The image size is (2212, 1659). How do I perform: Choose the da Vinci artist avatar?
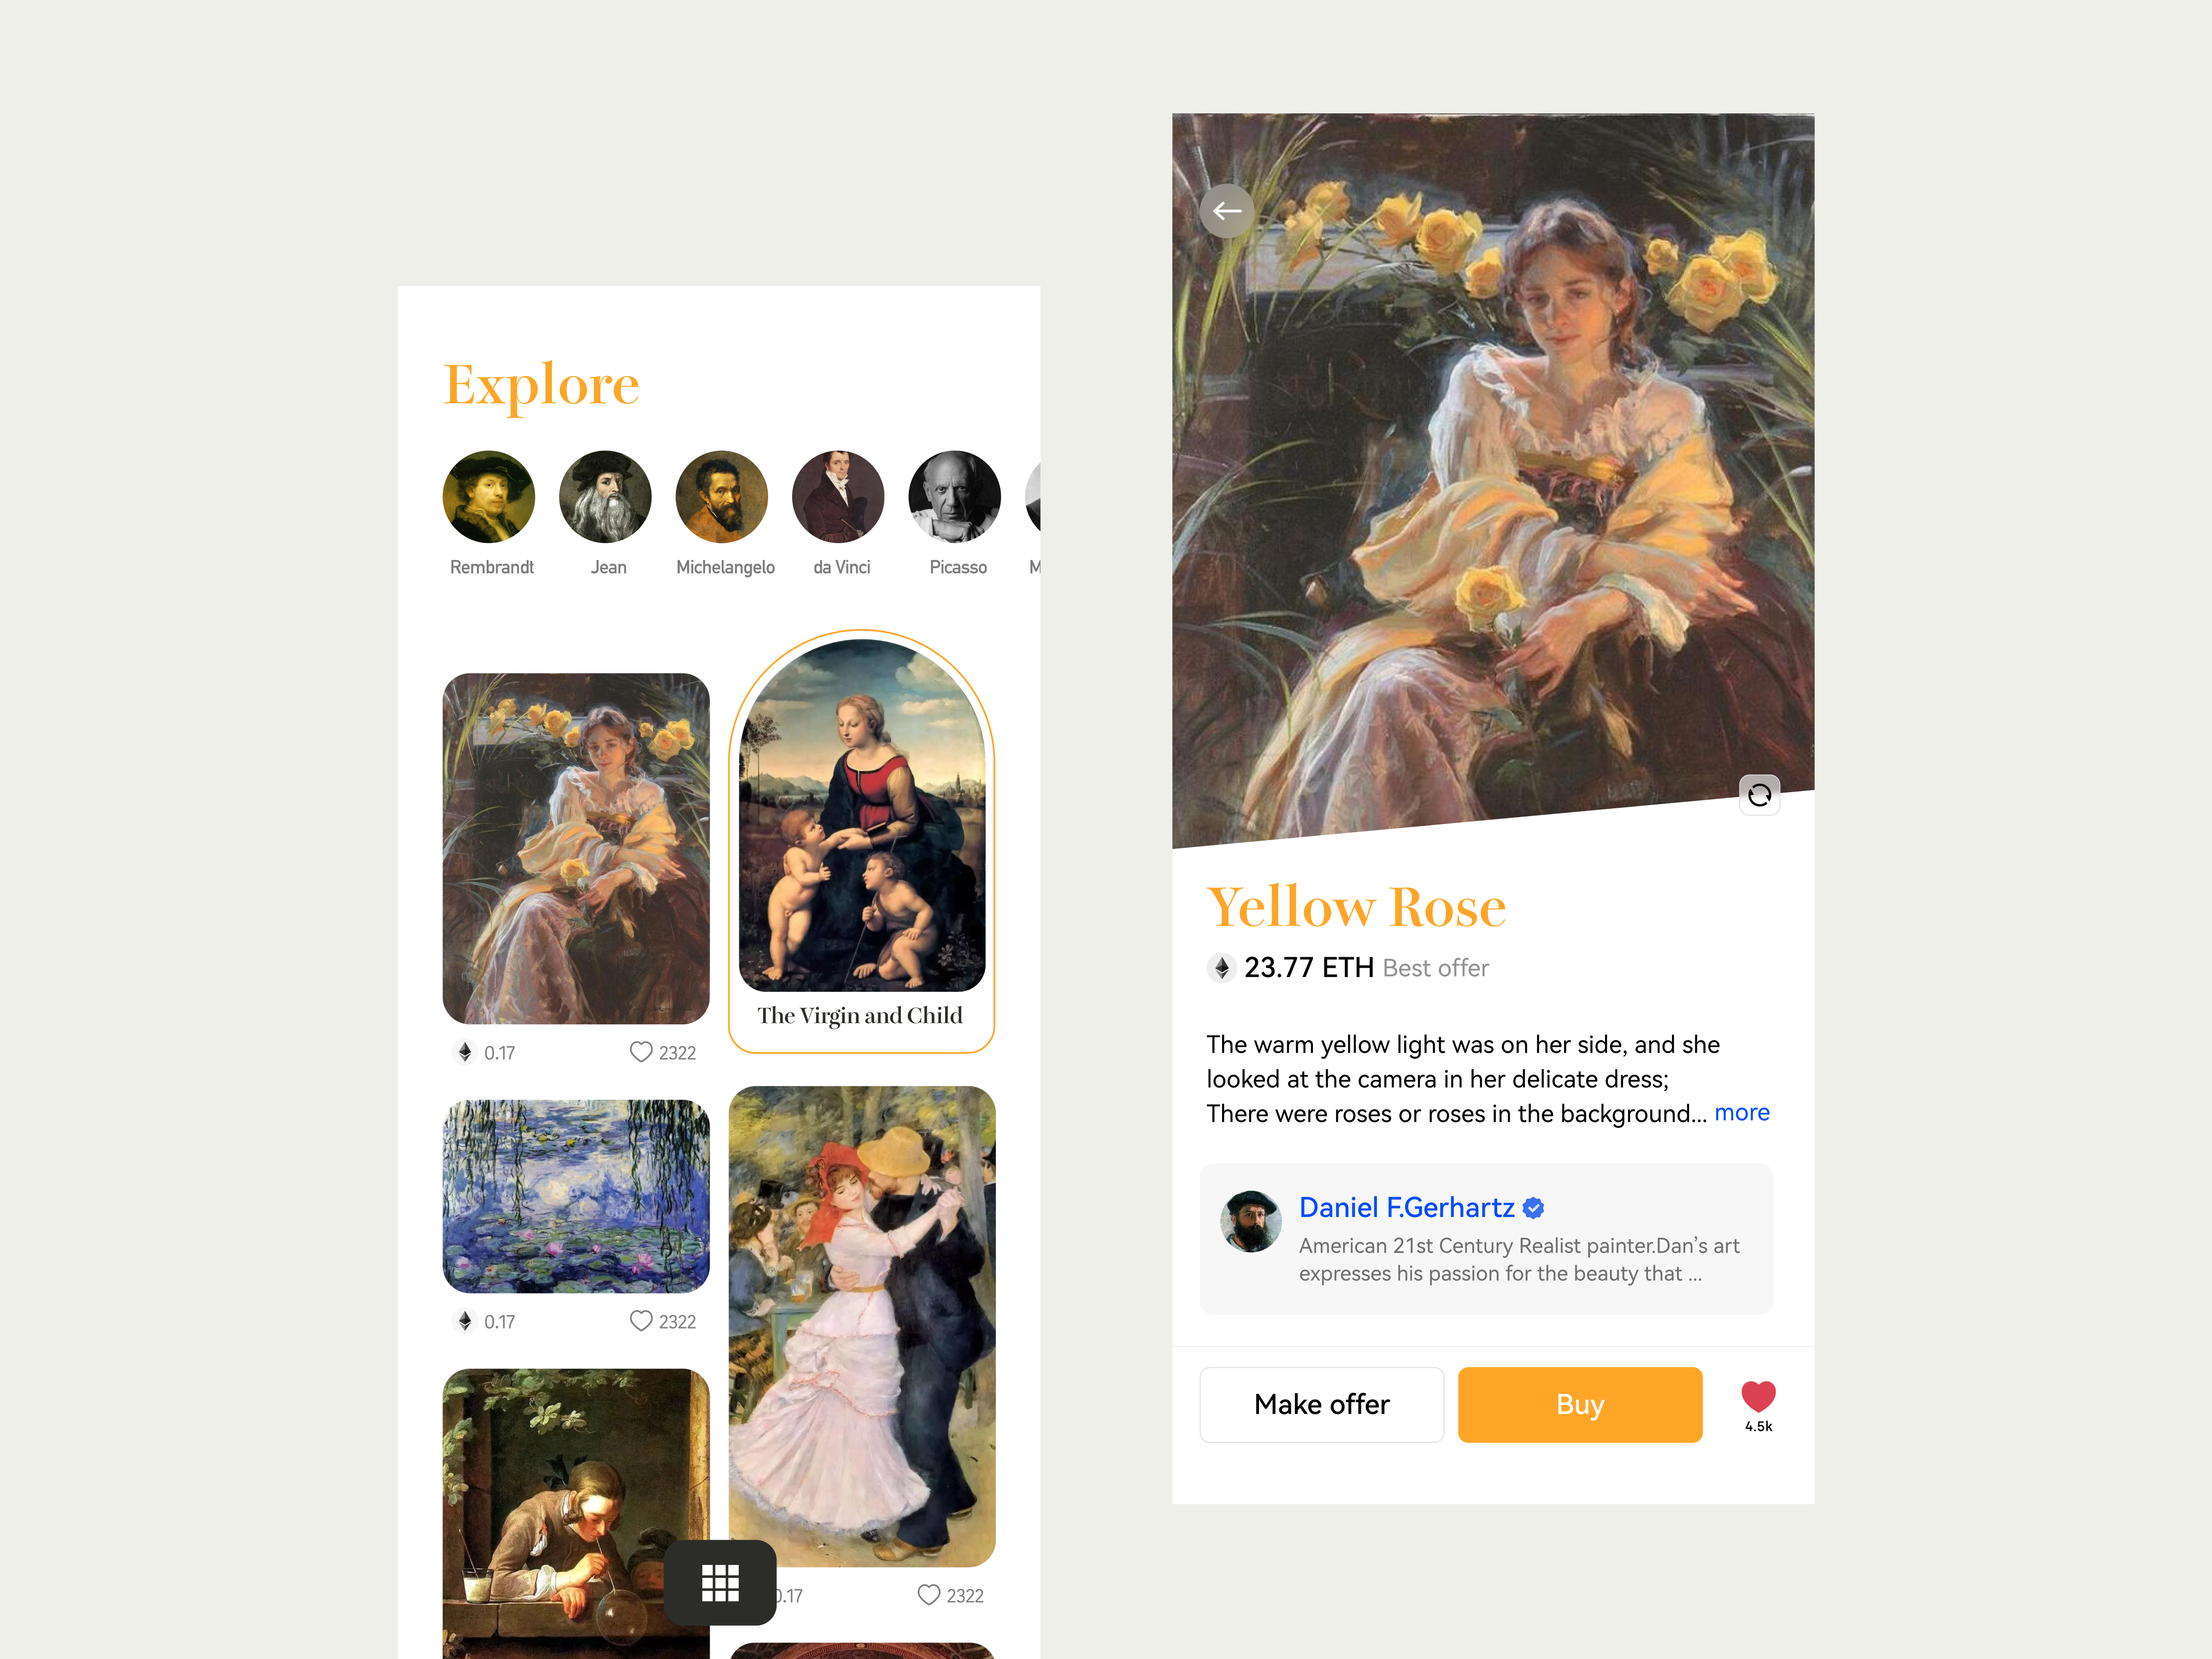(x=838, y=497)
